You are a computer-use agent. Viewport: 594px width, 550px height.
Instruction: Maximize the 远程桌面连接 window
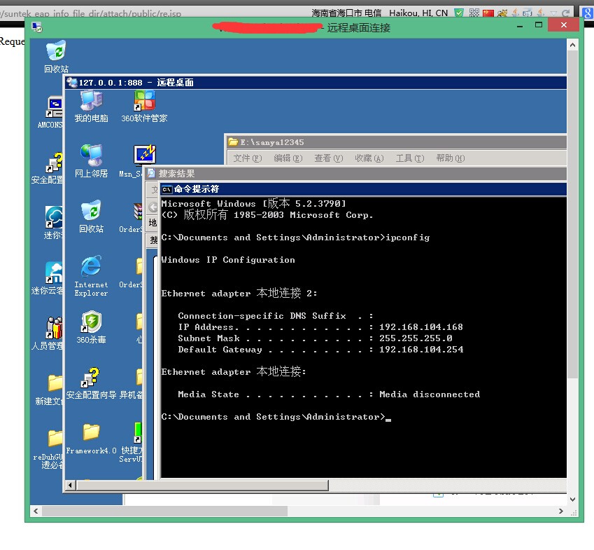(538, 25)
